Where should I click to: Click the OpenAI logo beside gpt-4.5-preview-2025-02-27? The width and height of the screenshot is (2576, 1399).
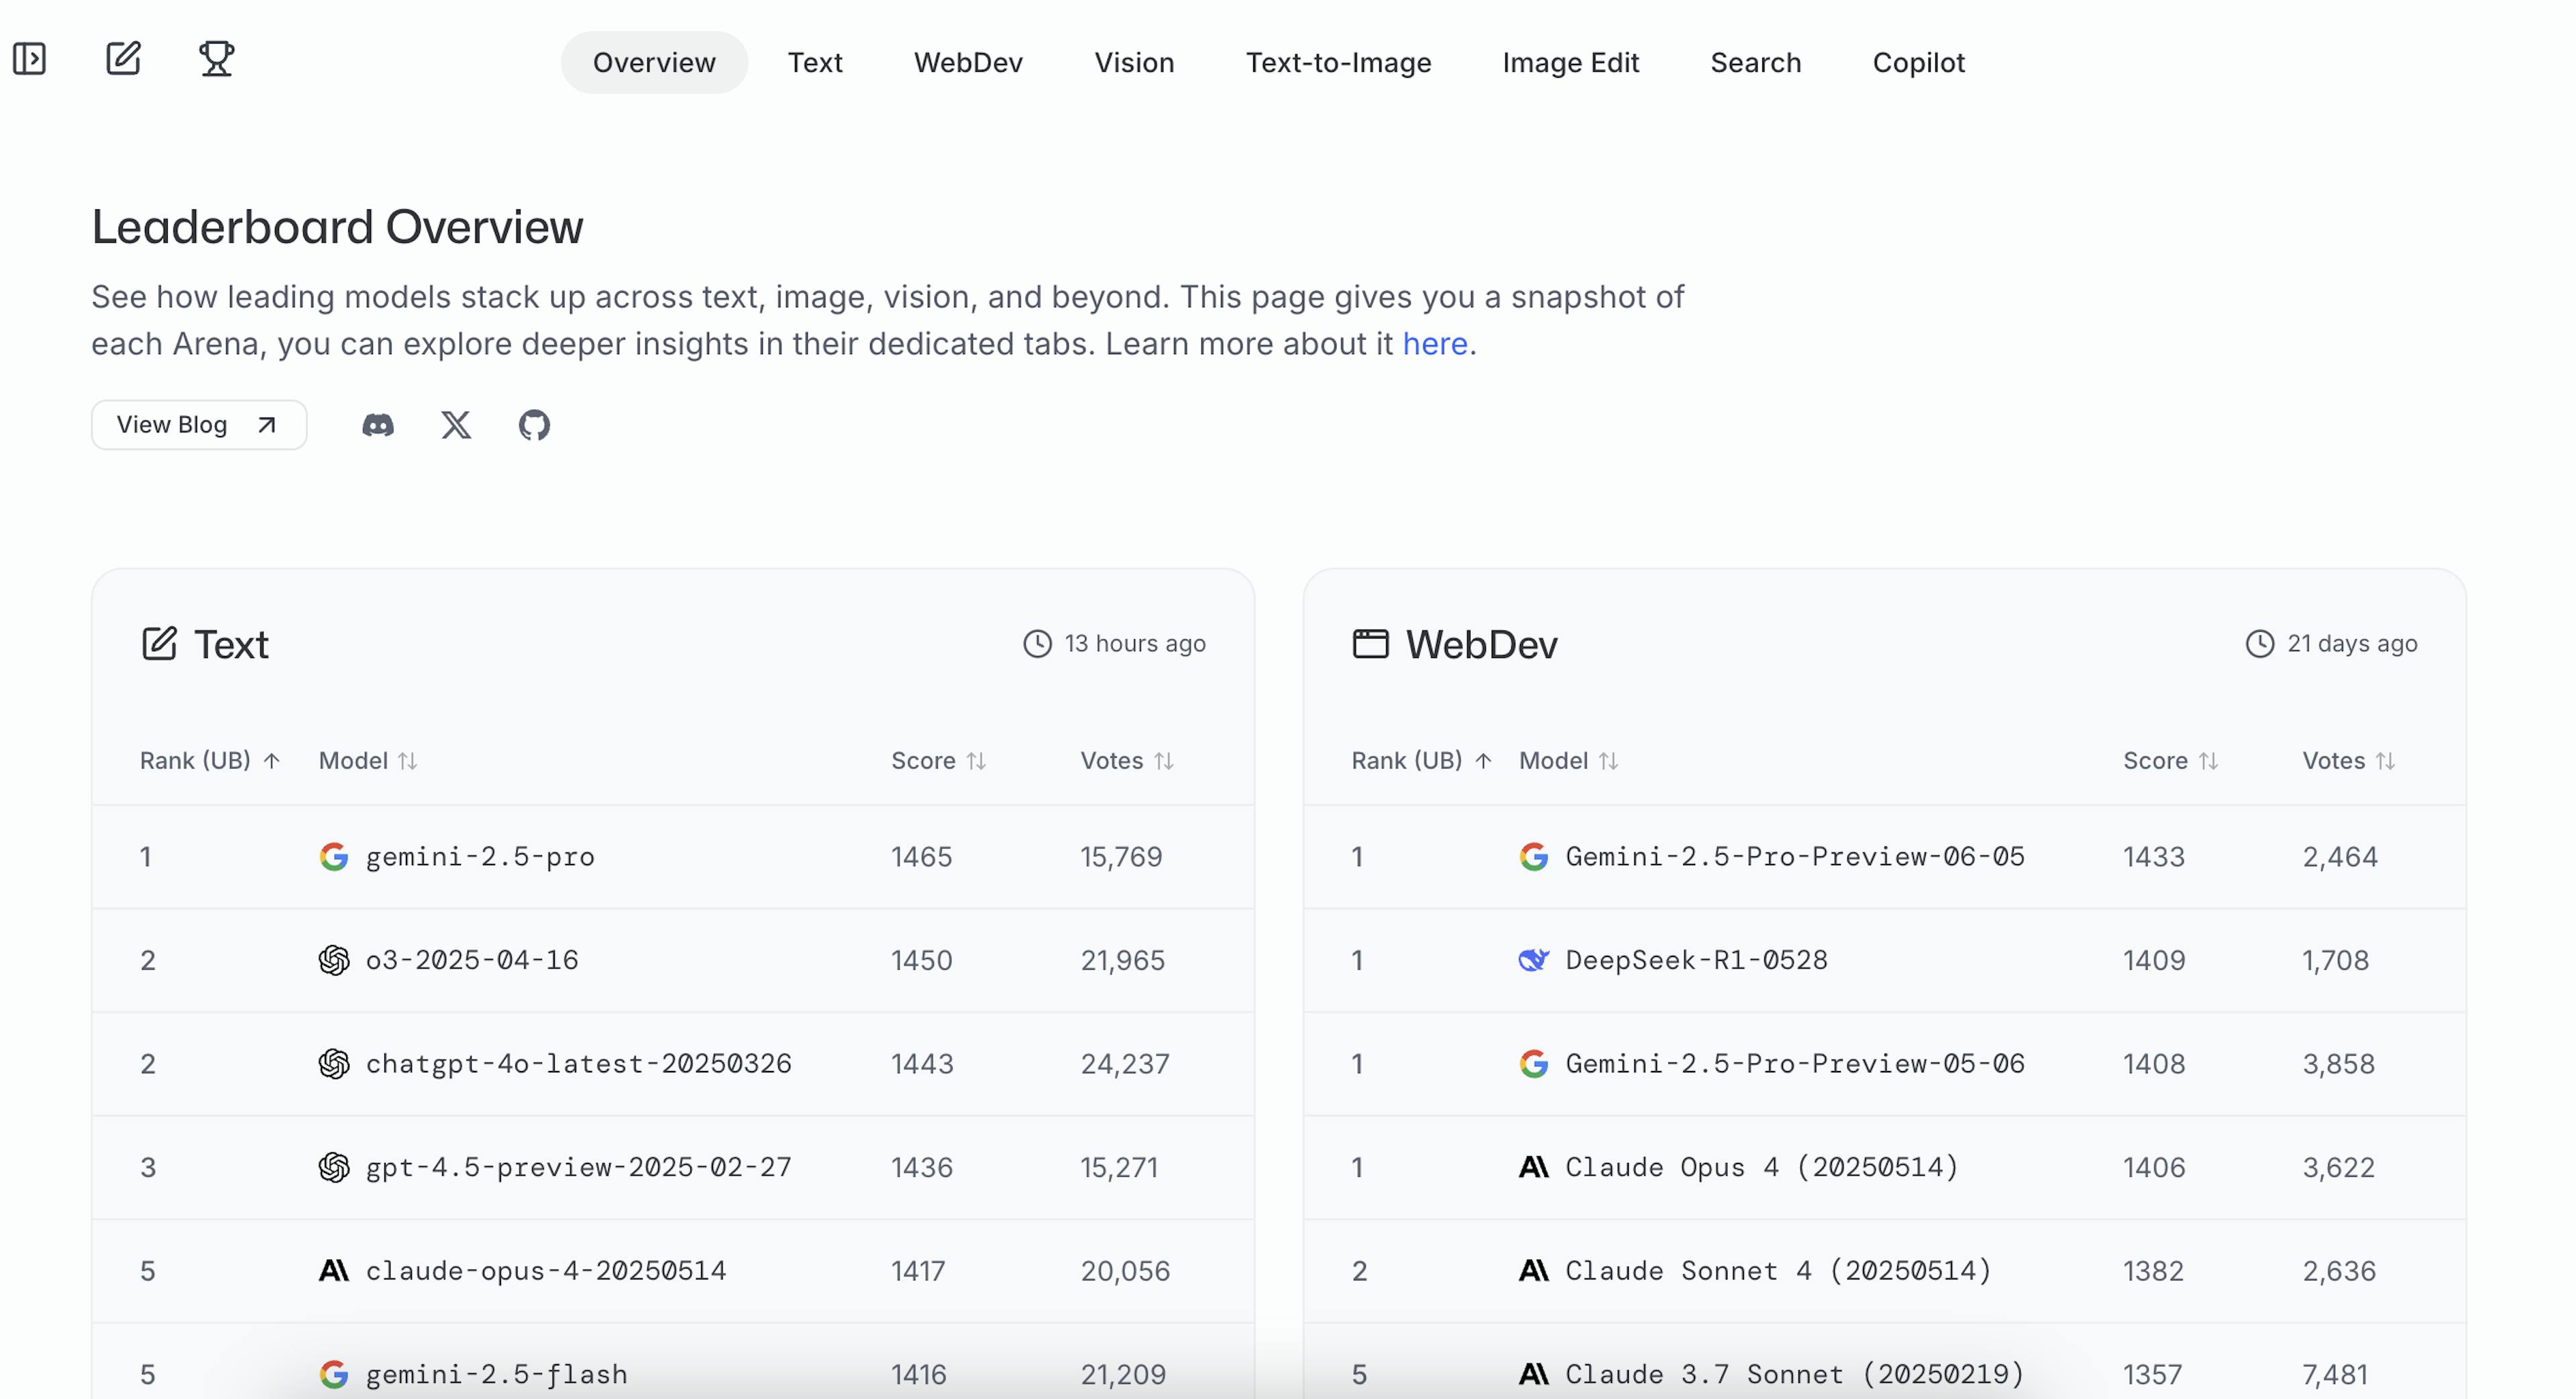[334, 1167]
